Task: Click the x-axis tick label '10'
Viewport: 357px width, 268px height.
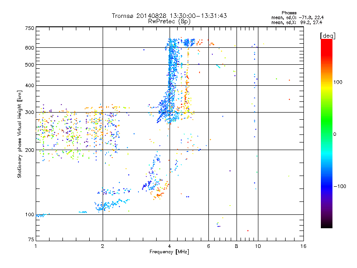Action: pyautogui.click(x=258, y=246)
